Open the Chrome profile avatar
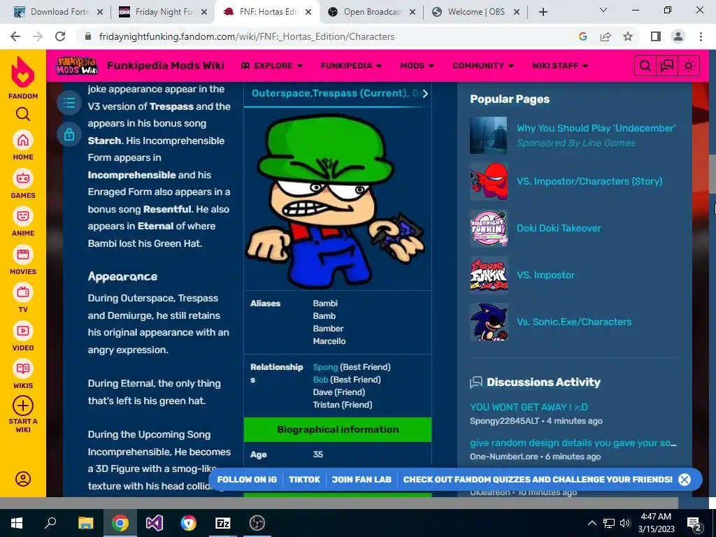The width and height of the screenshot is (716, 537). coord(678,36)
